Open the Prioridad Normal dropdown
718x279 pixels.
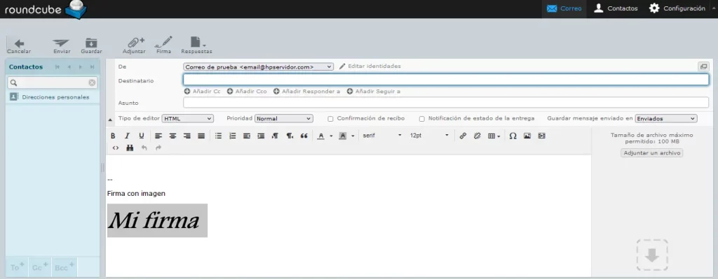pyautogui.click(x=284, y=119)
